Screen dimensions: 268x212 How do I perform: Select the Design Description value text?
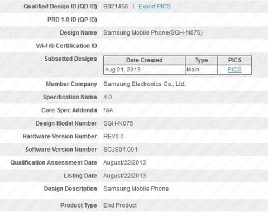[x=136, y=189]
